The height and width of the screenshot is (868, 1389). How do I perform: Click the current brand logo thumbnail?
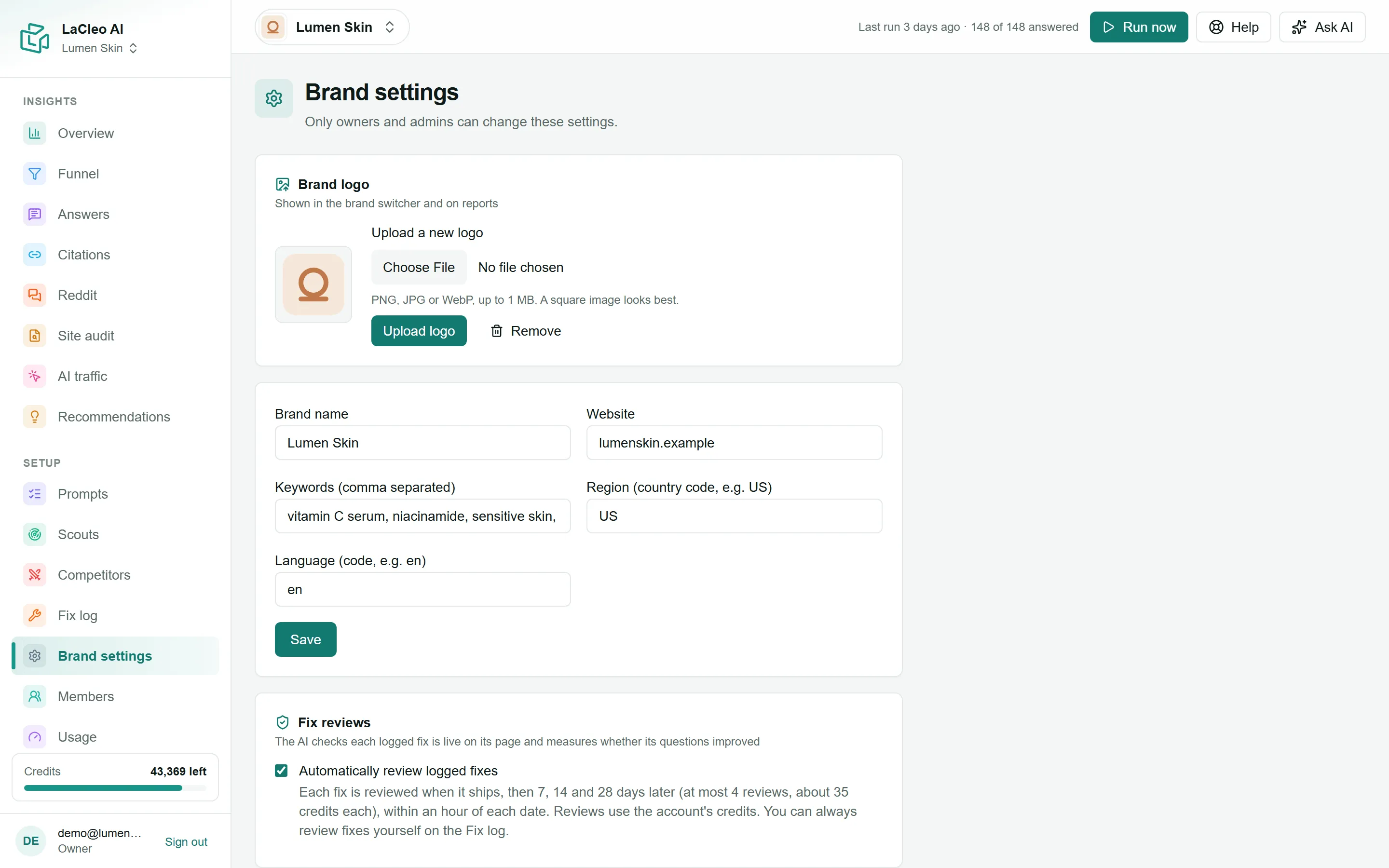[313, 284]
